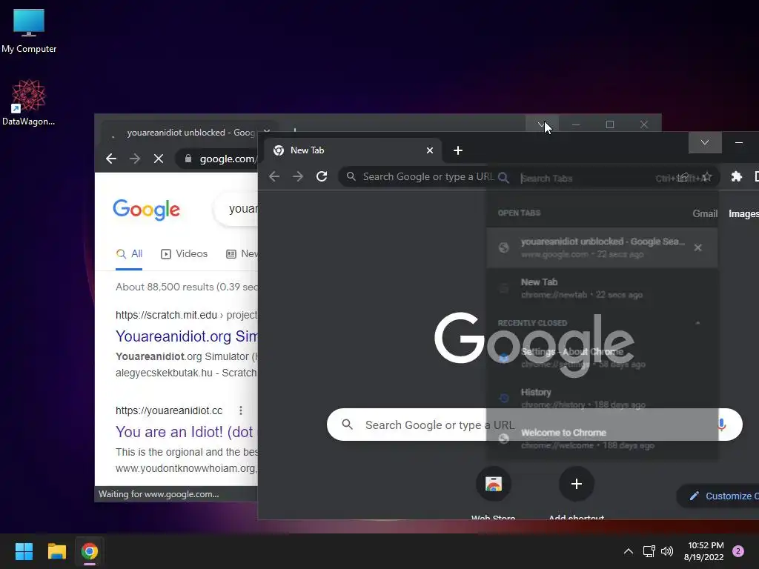The width and height of the screenshot is (759, 569).
Task: Click New Tab page Google search box
Action: [534, 425]
